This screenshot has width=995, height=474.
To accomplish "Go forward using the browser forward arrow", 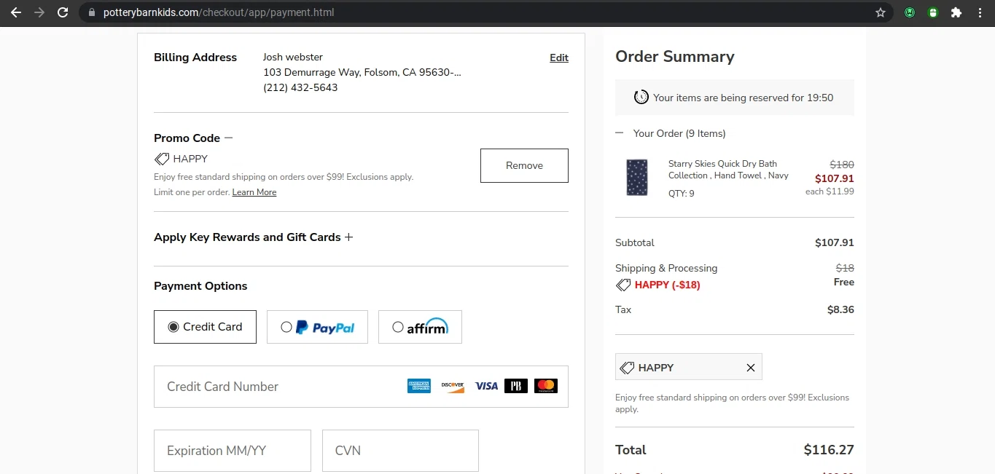I will [x=39, y=12].
